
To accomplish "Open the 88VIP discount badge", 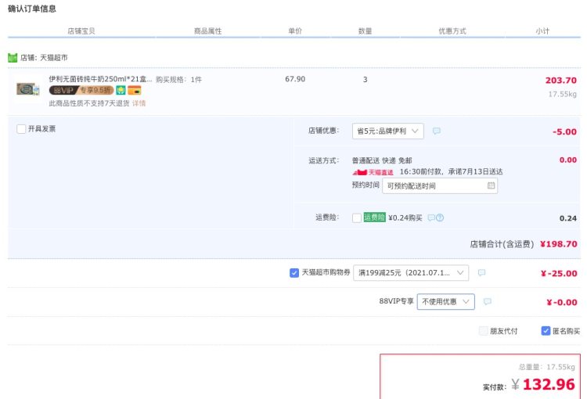I will pos(81,90).
